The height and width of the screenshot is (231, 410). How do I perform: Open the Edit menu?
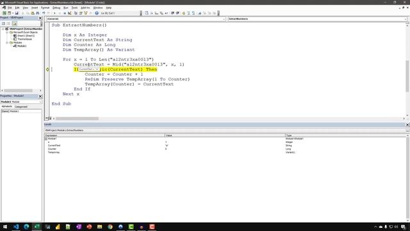(x=17, y=8)
